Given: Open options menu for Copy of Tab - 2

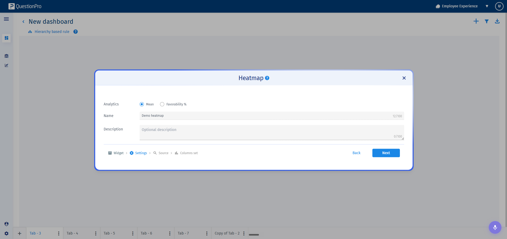Looking at the screenshot, I should point(244,233).
